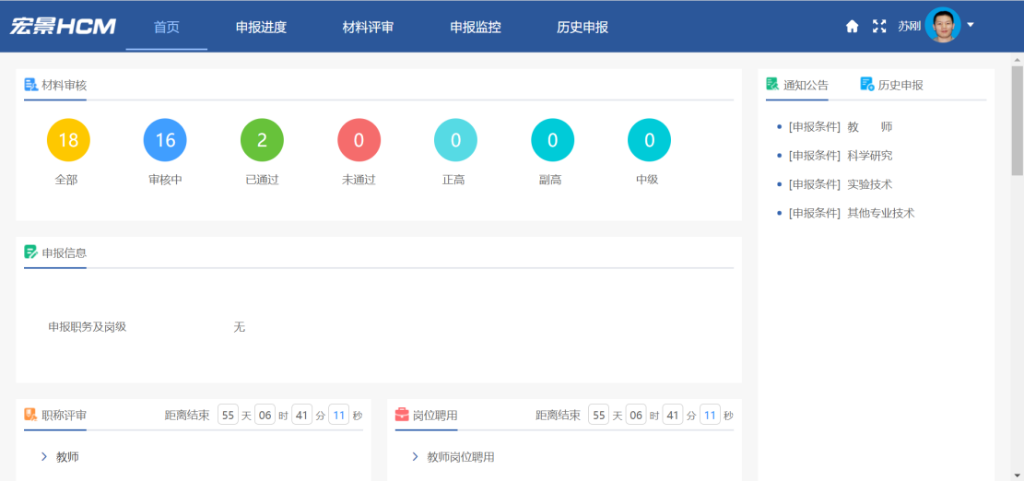Screen dimensions: 1024x481
Task: Switch to 申报进度 navigation tab
Action: pyautogui.click(x=261, y=28)
